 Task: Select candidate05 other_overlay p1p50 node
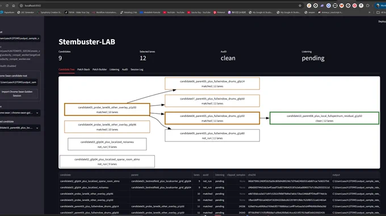click(x=107, y=110)
